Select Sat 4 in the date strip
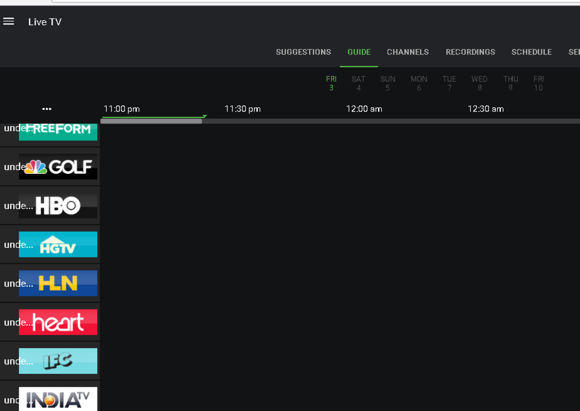The width and height of the screenshot is (580, 411). coord(359,83)
